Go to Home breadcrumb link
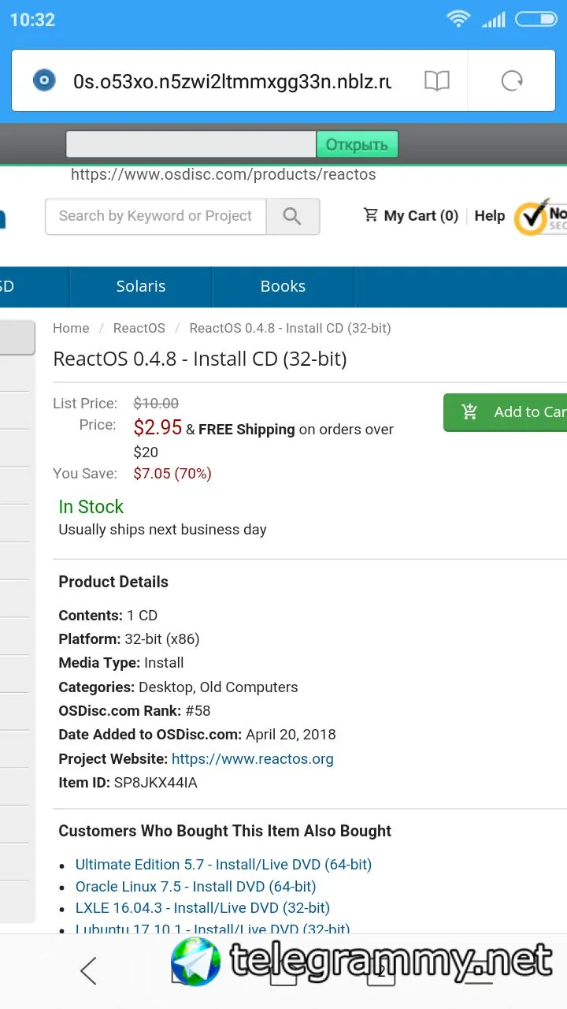Image resolution: width=567 pixels, height=1009 pixels. tap(71, 328)
